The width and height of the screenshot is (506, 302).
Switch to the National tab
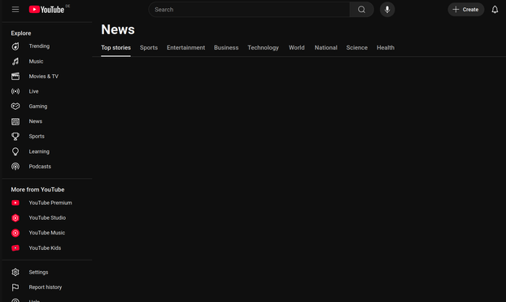coord(326,48)
